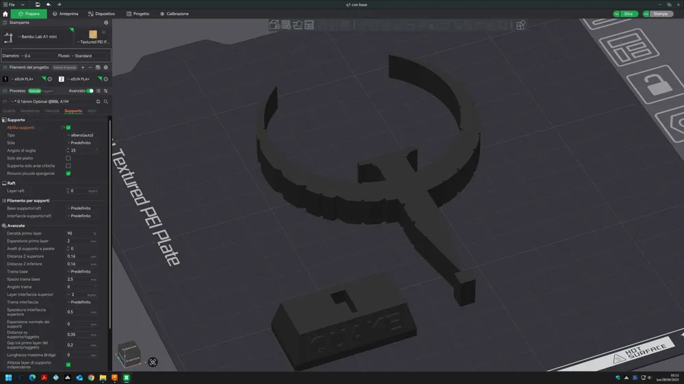Click the view orientation cube
The image size is (684, 384).
pyautogui.click(x=129, y=355)
